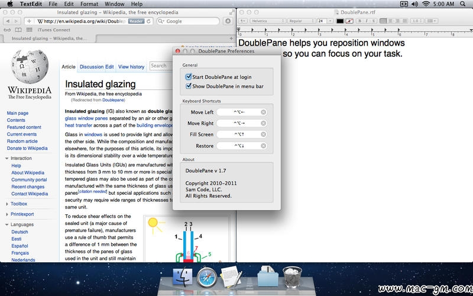
Task: Open a new Safari tab
Action: [x=231, y=38]
